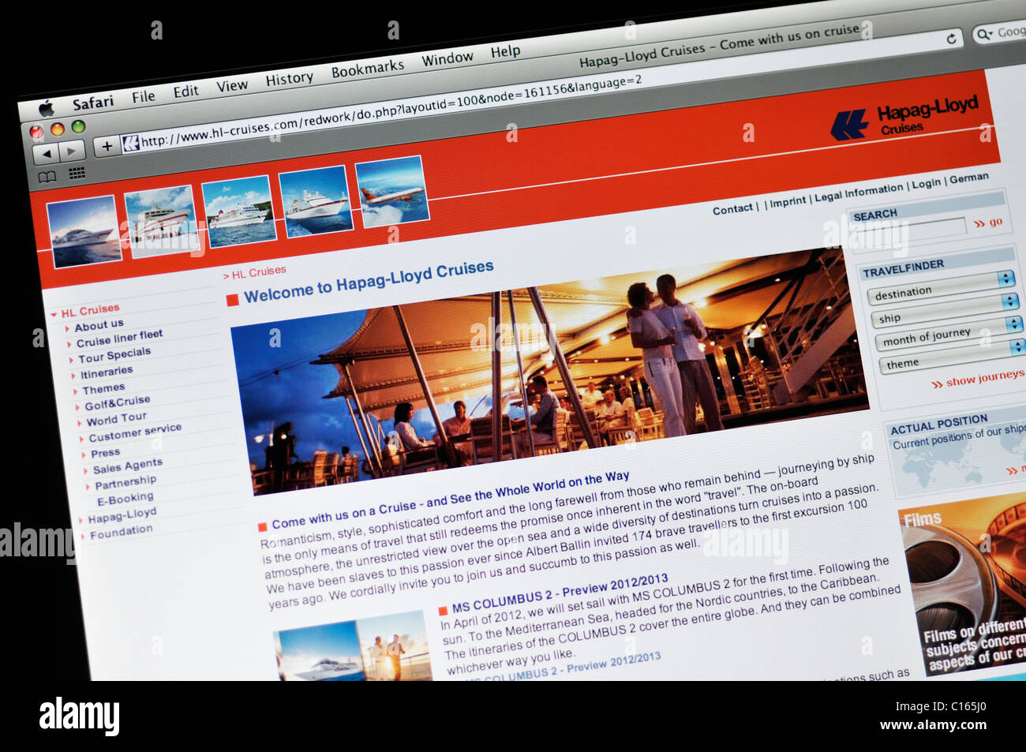Open the first ship thumbnail in header
Screen dimensions: 1026x752
click(84, 231)
